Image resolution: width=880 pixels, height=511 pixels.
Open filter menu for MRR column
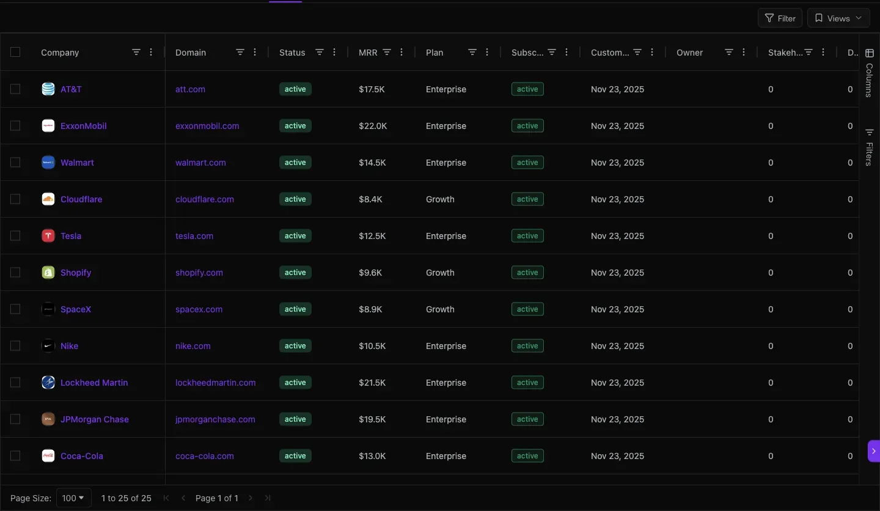[387, 53]
